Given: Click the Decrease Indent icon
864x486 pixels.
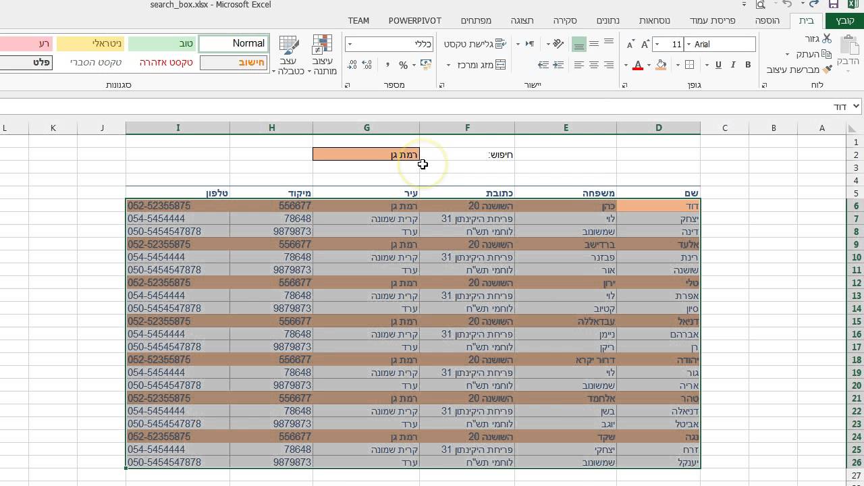Looking at the screenshot, I should coord(544,65).
